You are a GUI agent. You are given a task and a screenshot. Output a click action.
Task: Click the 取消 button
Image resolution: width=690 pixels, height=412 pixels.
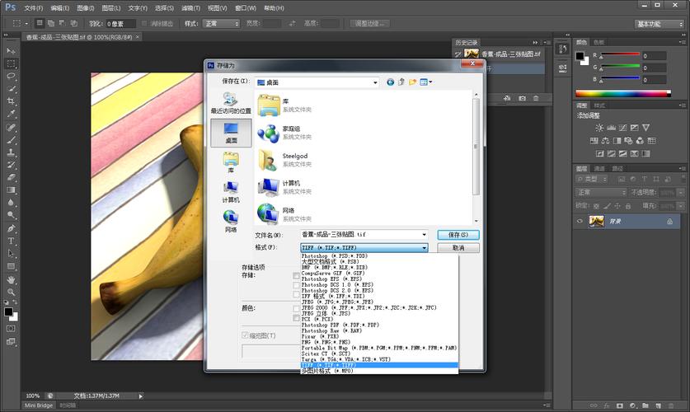458,247
